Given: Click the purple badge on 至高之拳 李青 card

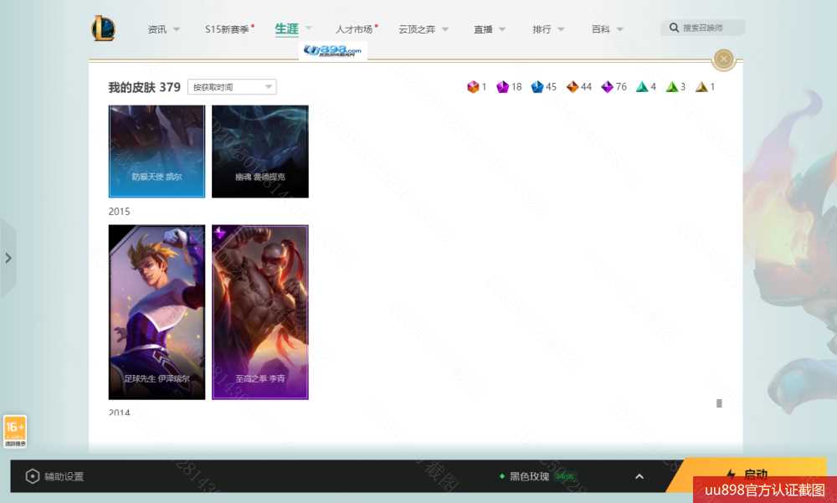Looking at the screenshot, I should tap(220, 233).
